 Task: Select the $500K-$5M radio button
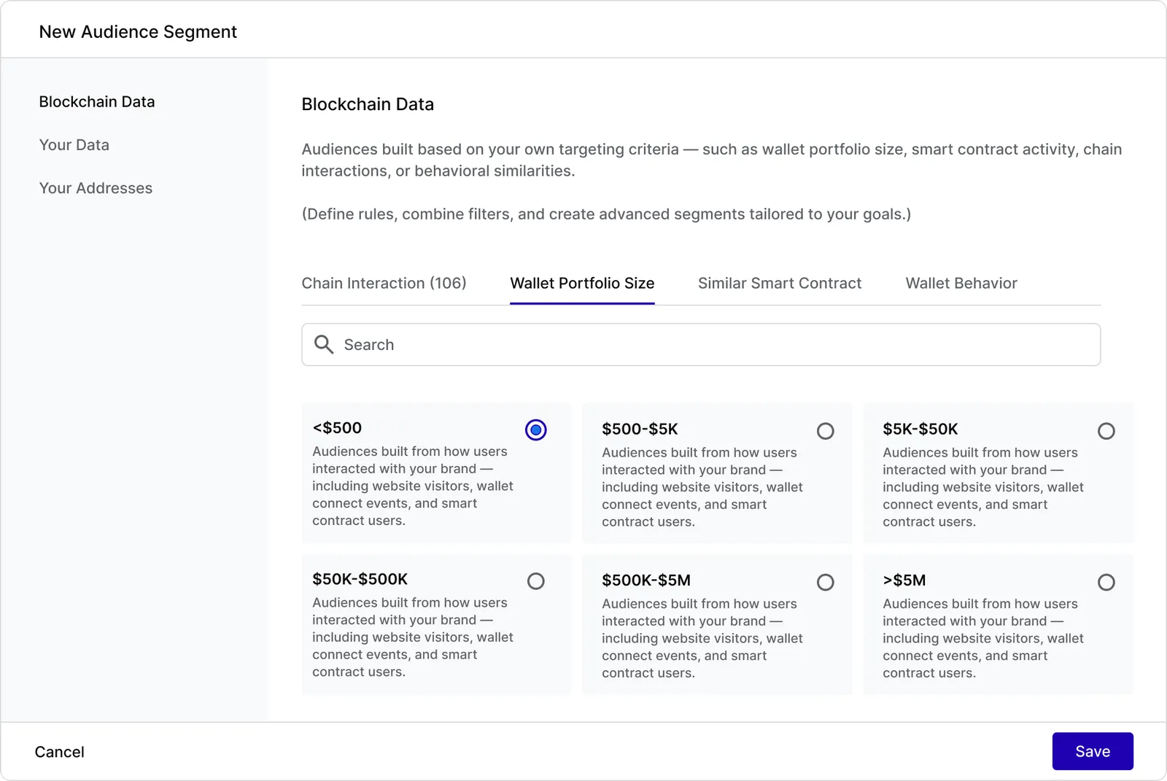click(825, 582)
